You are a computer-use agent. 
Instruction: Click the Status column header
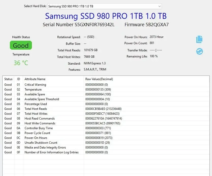[x=8, y=79]
